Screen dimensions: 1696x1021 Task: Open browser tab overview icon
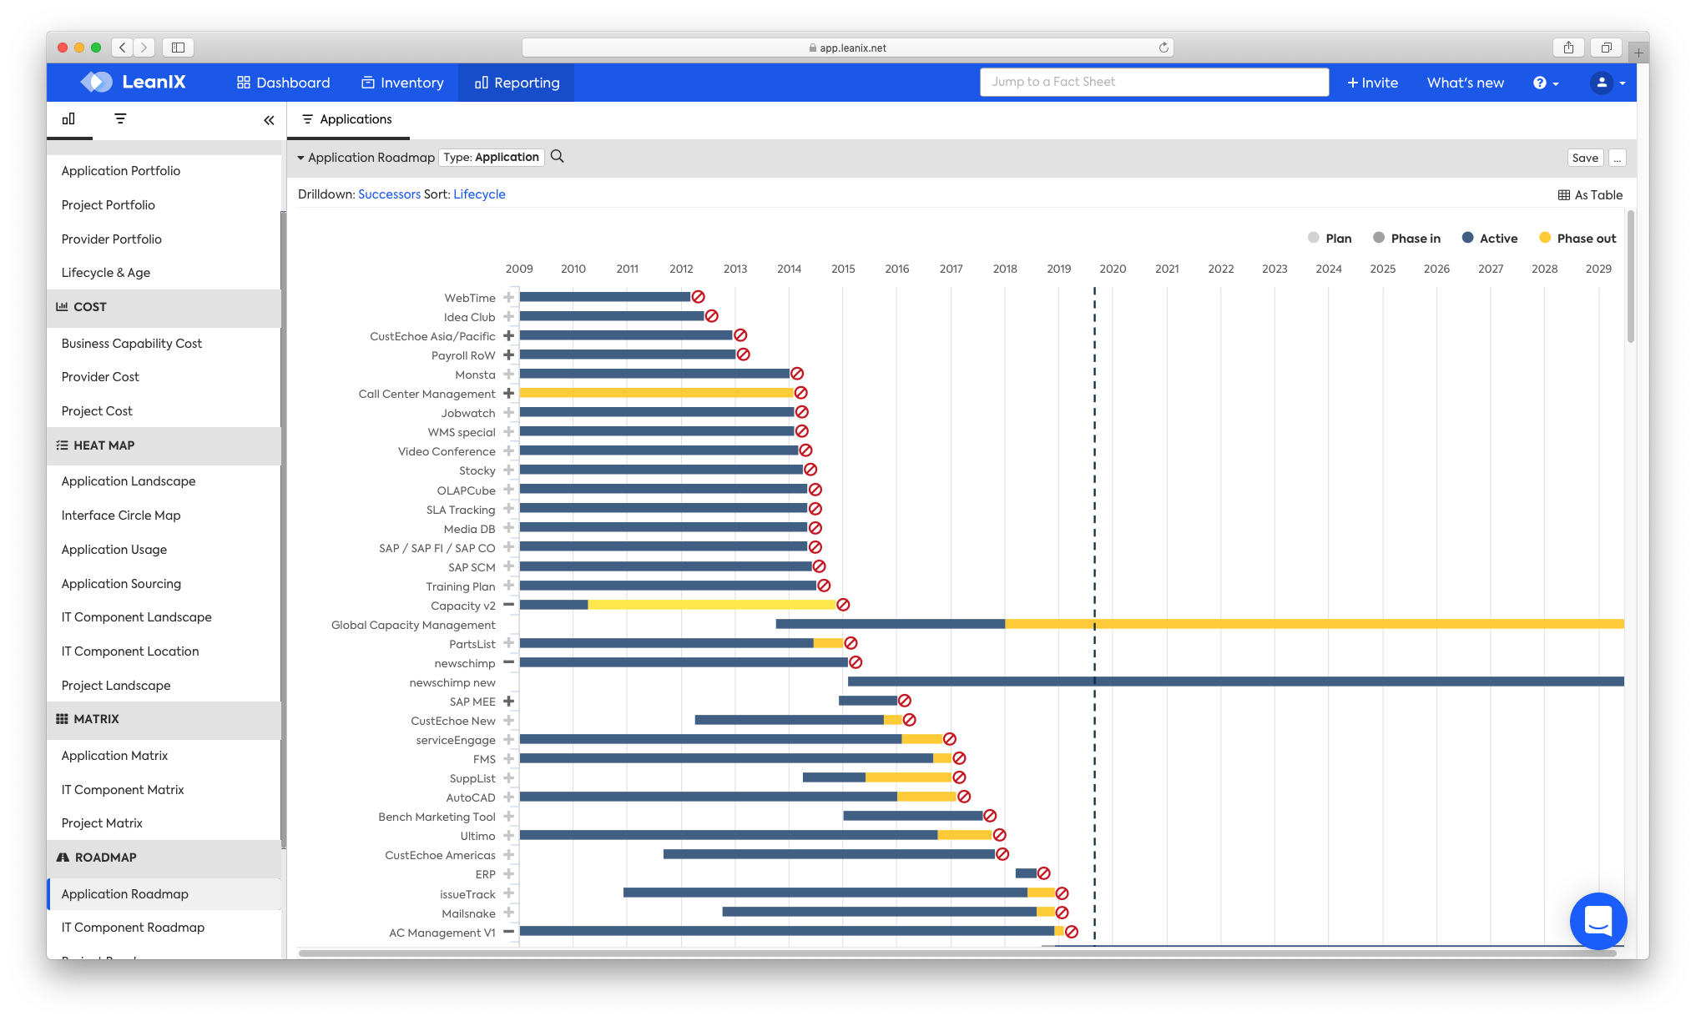[1606, 48]
